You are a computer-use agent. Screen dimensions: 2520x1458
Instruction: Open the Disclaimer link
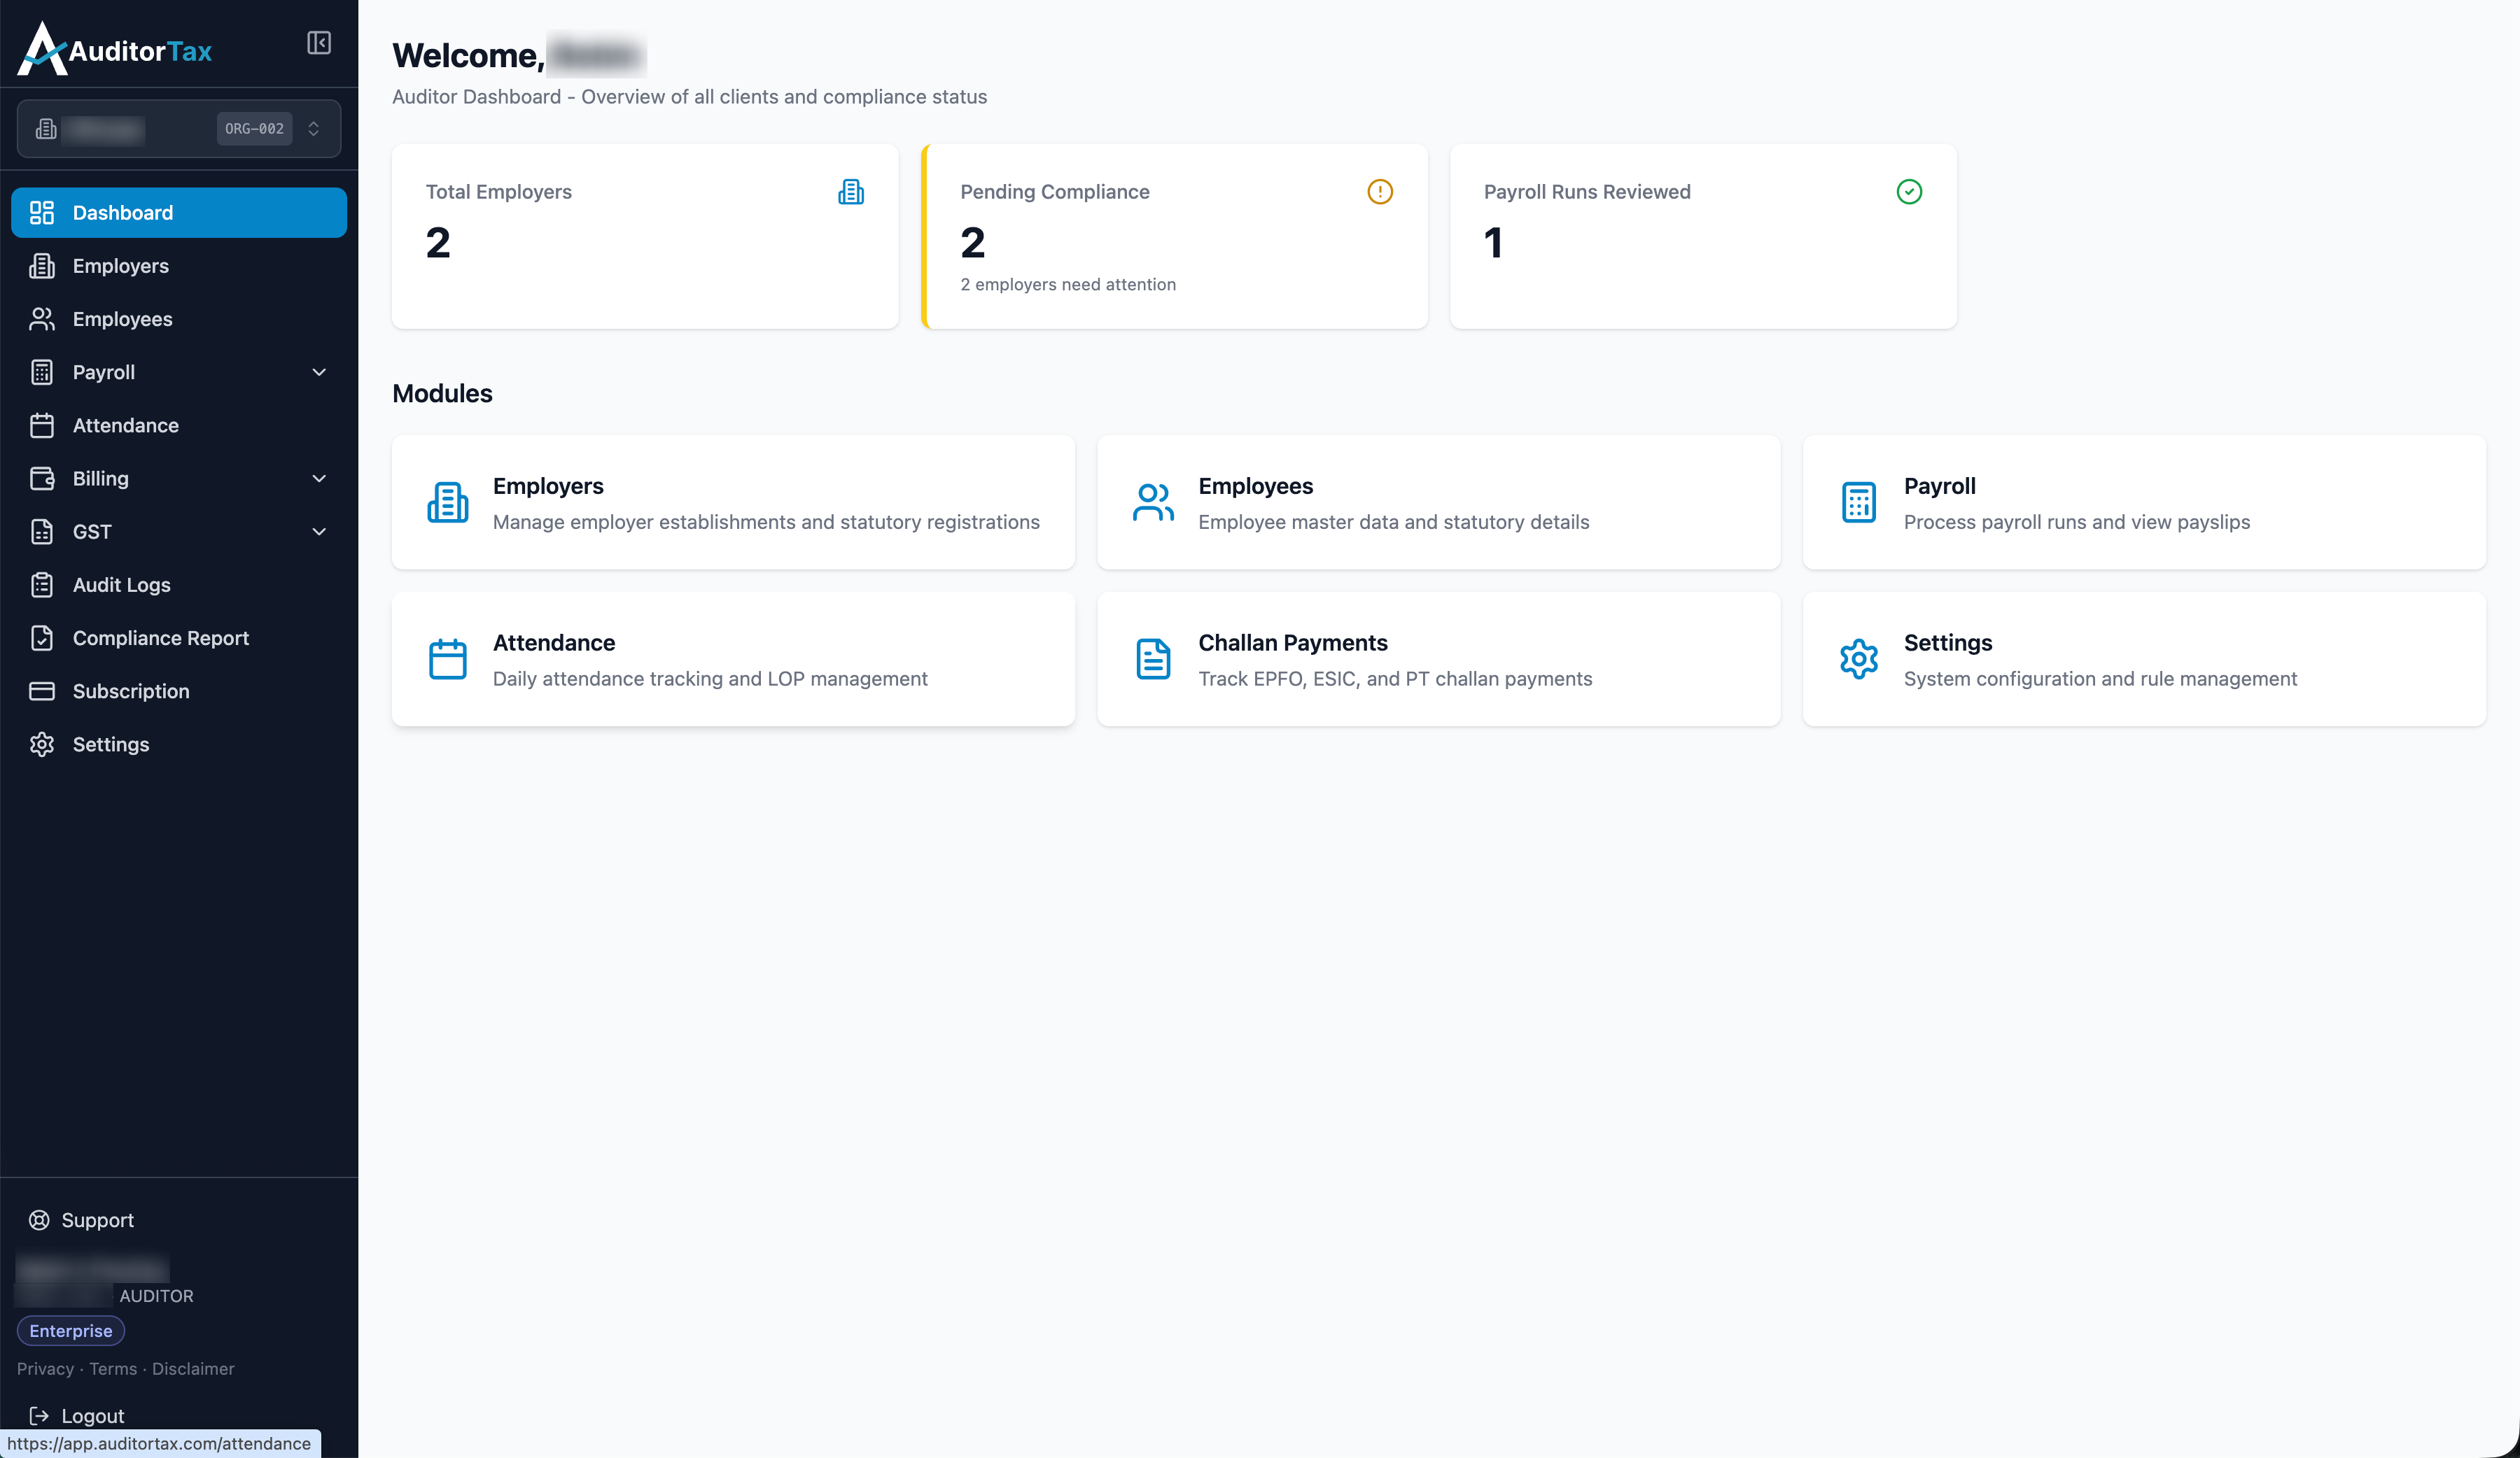pyautogui.click(x=193, y=1368)
